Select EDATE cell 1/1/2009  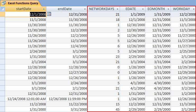coord(133,14)
